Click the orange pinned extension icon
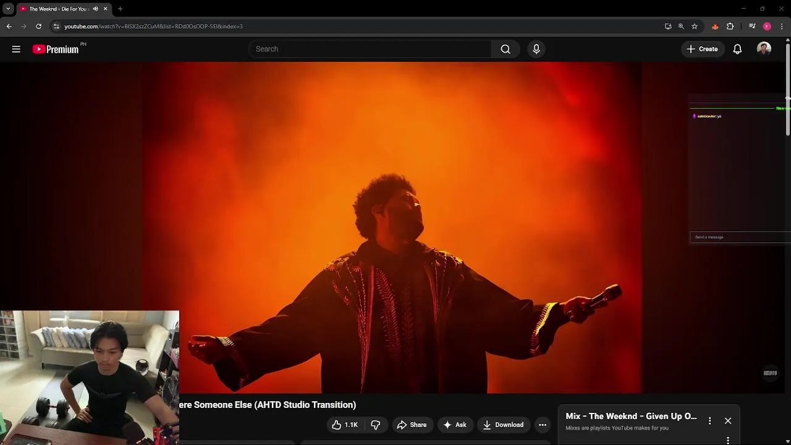This screenshot has width=791, height=445. coord(715,26)
